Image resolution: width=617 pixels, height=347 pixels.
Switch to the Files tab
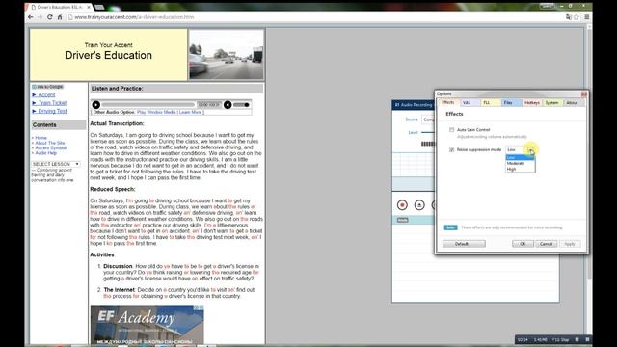512,103
